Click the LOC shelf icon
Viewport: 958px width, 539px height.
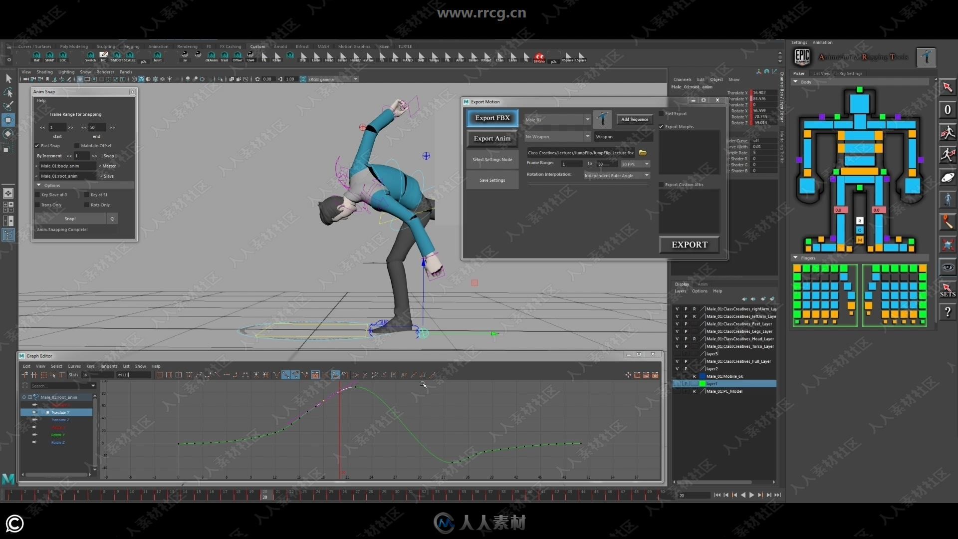point(63,56)
